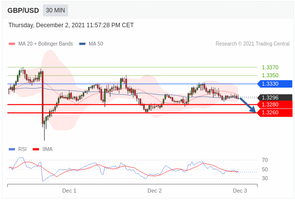Image resolution: width=295 pixels, height=200 pixels.
Task: Click the 30 MIN timeframe badge
Action: coord(55,10)
